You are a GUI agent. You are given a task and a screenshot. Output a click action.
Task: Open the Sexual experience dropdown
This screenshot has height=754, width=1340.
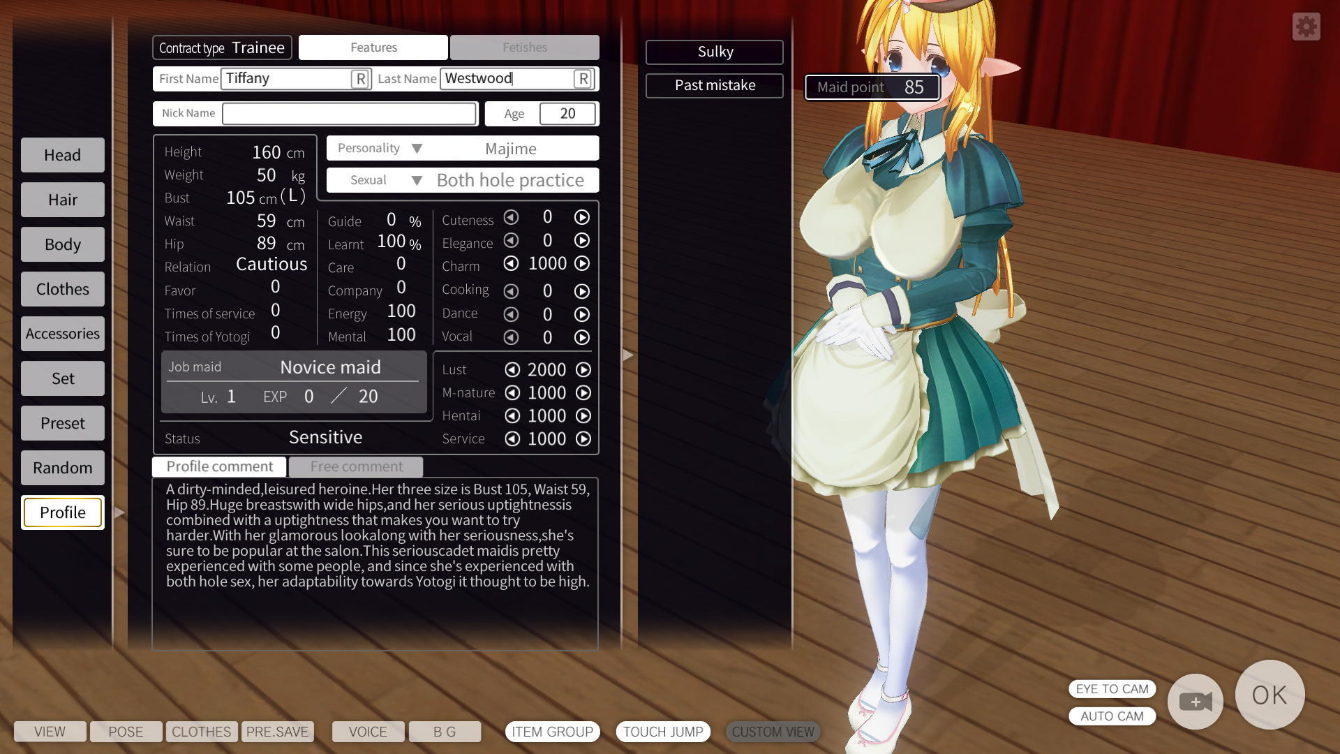tap(417, 180)
